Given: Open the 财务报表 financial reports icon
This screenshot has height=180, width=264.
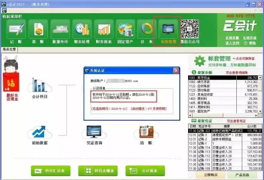Looking at the screenshot, I should pyautogui.click(x=104, y=29).
